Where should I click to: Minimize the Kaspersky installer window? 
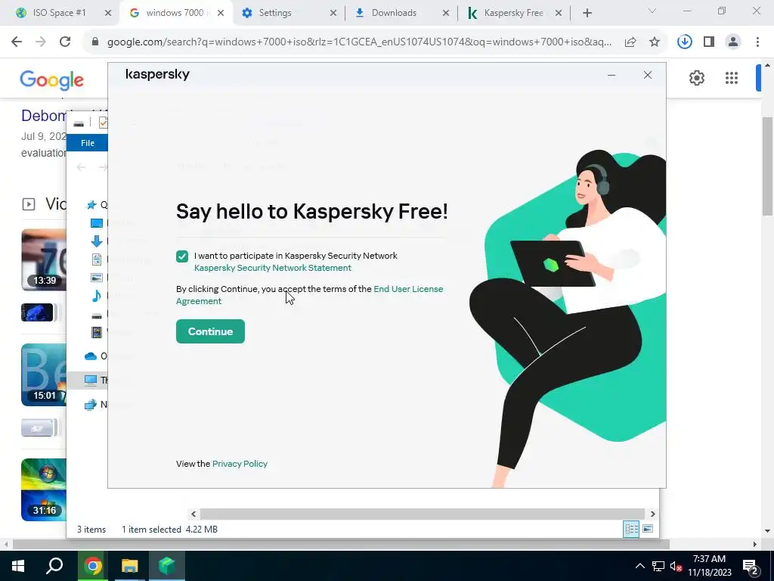[x=611, y=75]
